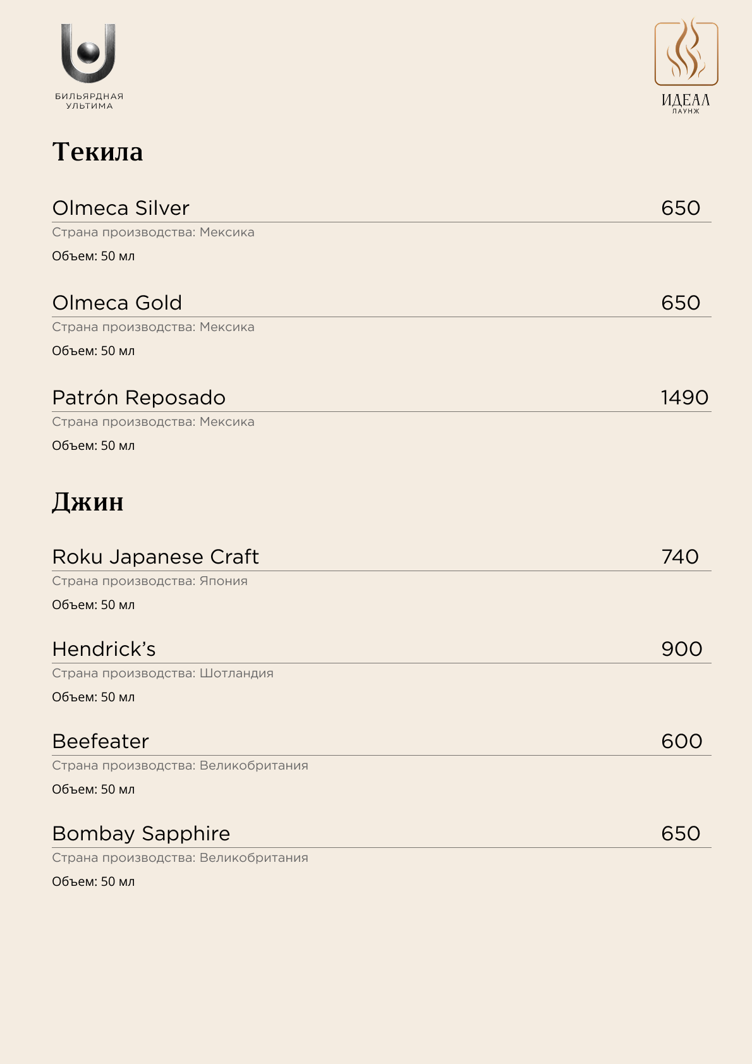Image resolution: width=752 pixels, height=1064 pixels.
Task: Click the 600 price for Beefeater
Action: (x=682, y=741)
